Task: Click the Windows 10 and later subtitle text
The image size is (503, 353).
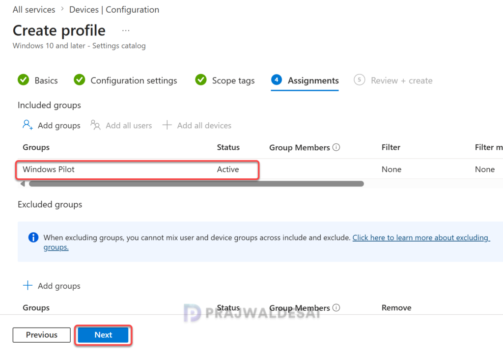Action: (x=79, y=46)
